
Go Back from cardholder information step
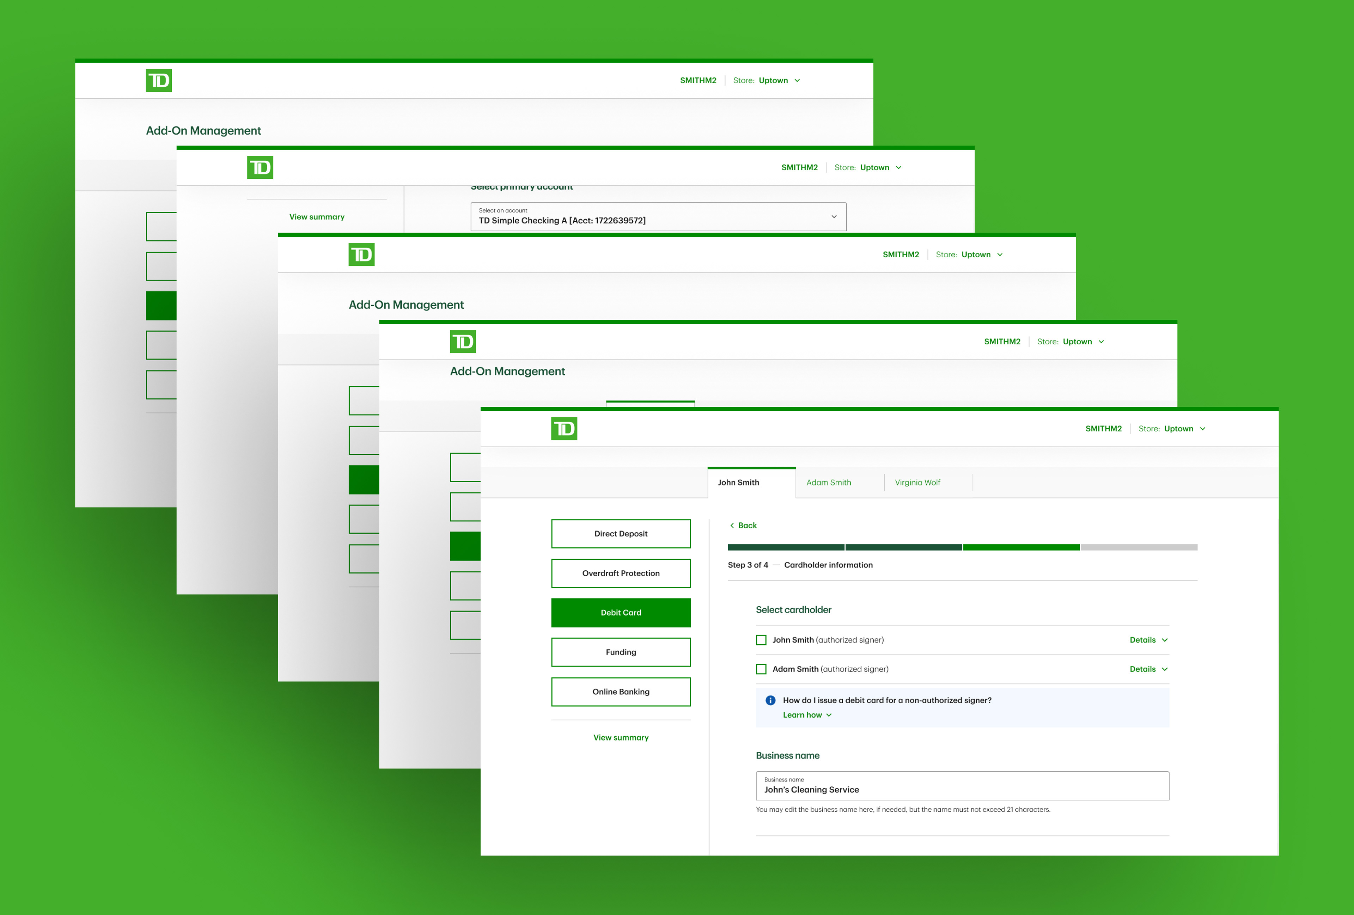[743, 526]
